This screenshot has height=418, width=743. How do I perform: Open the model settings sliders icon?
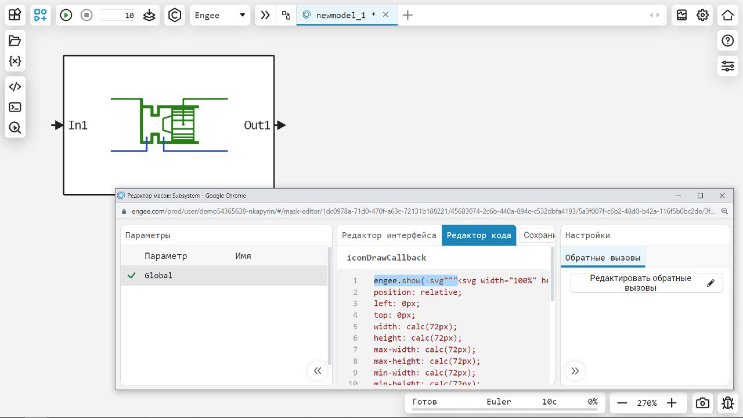[x=728, y=66]
